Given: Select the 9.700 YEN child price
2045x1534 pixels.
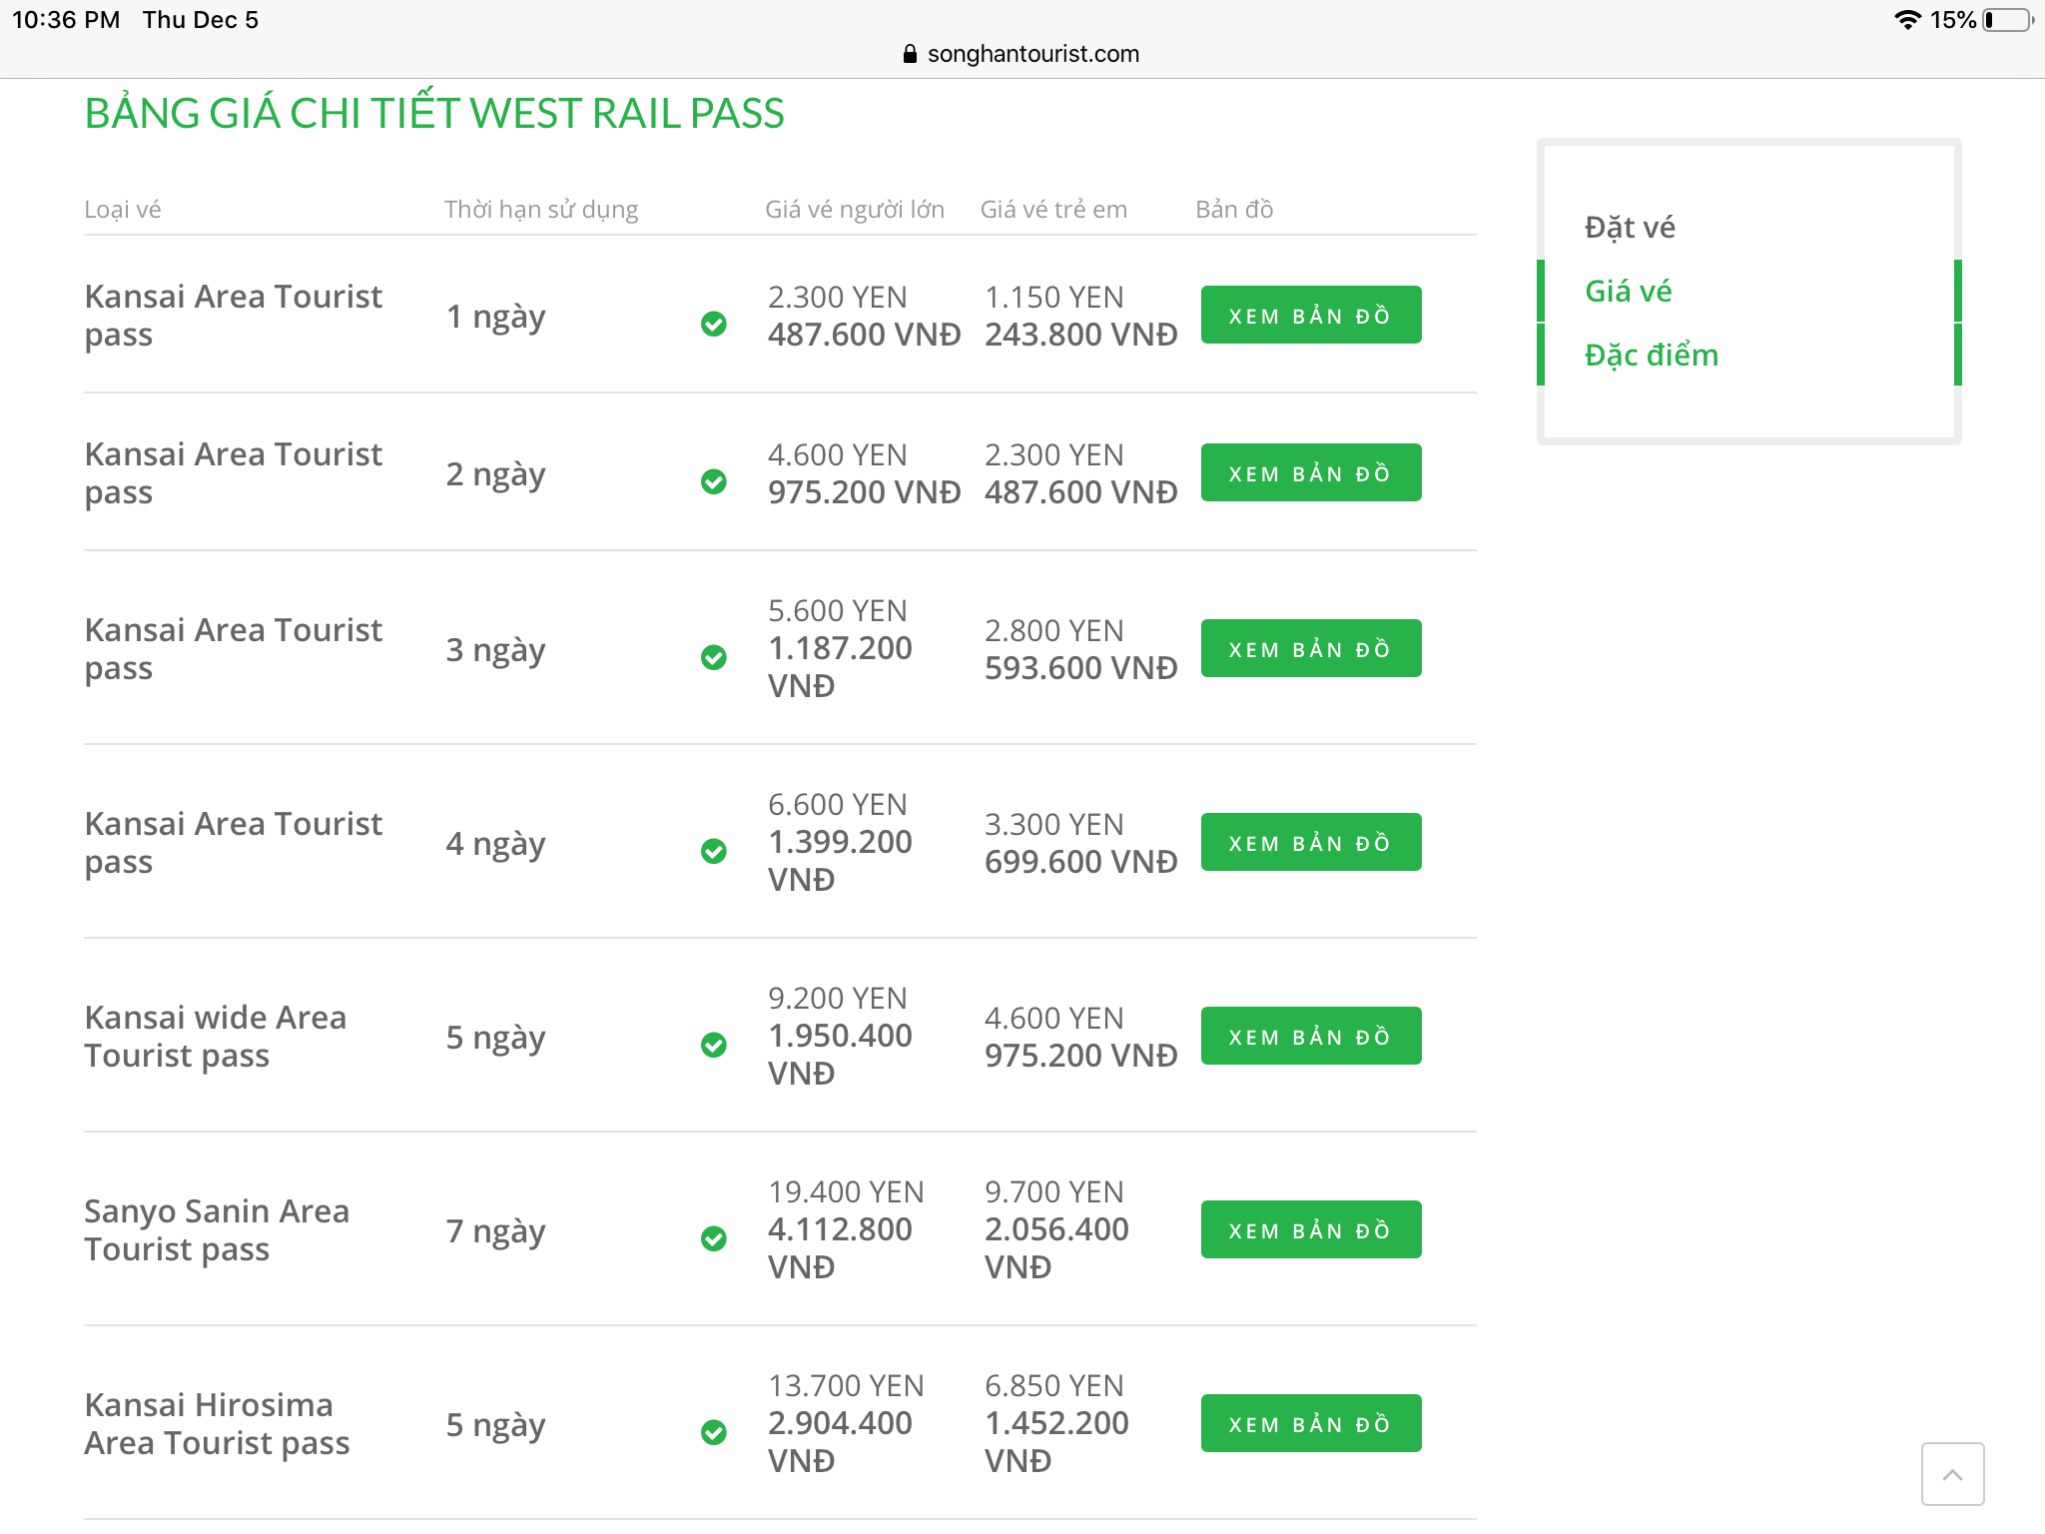Looking at the screenshot, I should pos(1054,1191).
